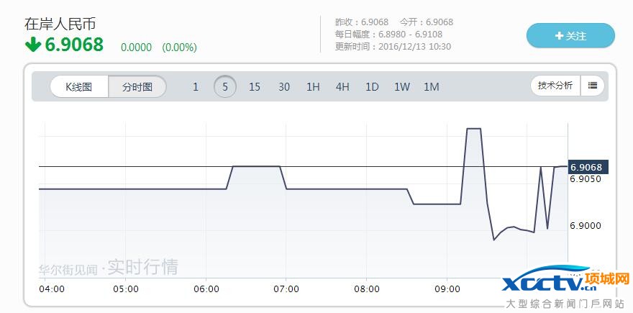Choose the 1H time interval
The width and height of the screenshot is (633, 313).
point(313,87)
